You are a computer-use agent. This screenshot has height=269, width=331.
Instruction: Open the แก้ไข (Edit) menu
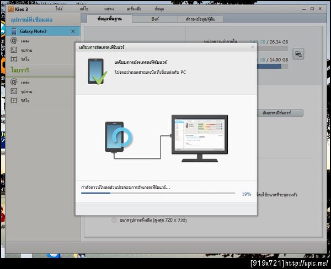pyautogui.click(x=84, y=9)
